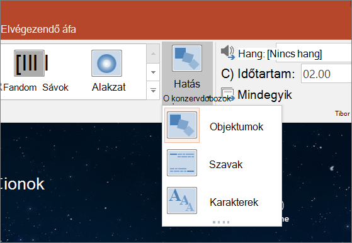Click the Objektumok thumbnail icon
This screenshot has width=352, height=243.
(x=182, y=125)
